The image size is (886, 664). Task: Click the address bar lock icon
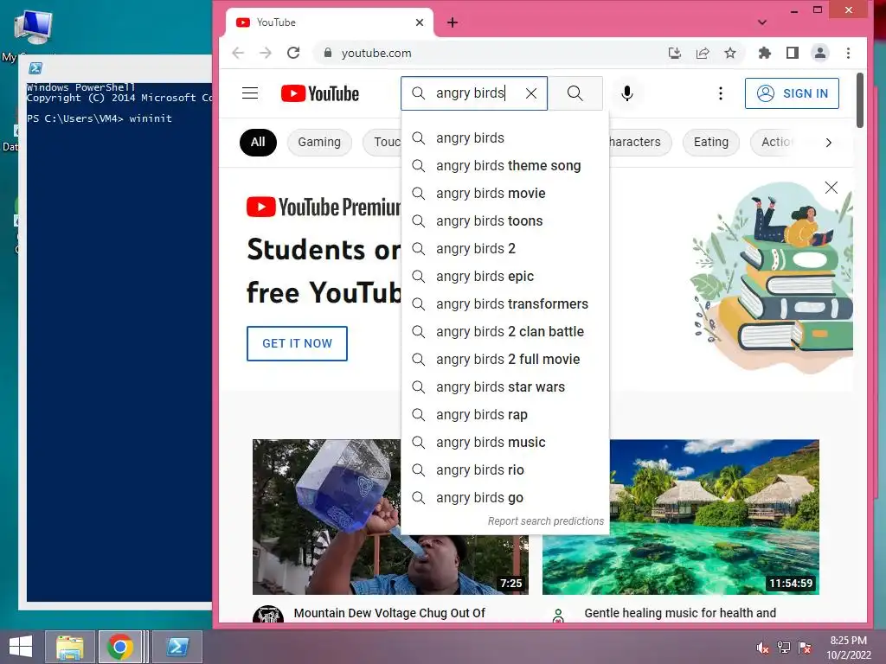coord(327,53)
